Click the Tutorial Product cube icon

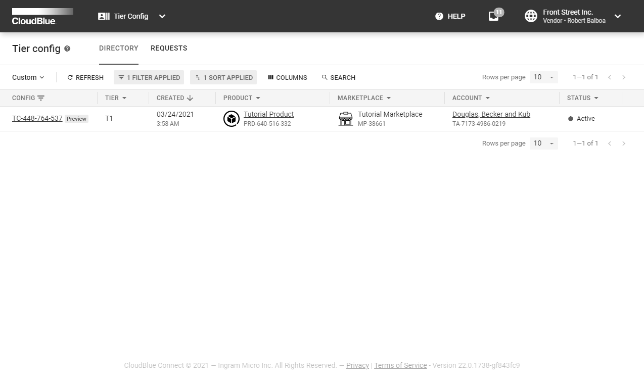coord(232,119)
